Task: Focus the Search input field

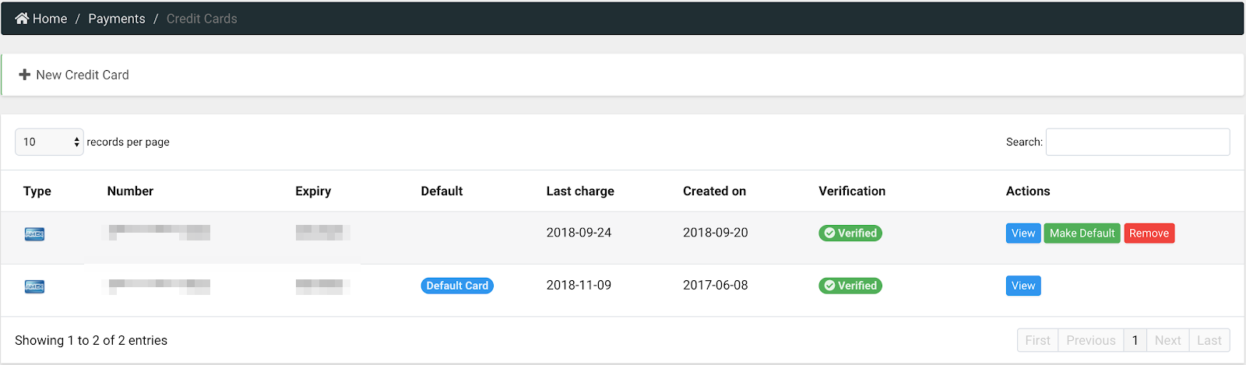Action: pyautogui.click(x=1137, y=142)
